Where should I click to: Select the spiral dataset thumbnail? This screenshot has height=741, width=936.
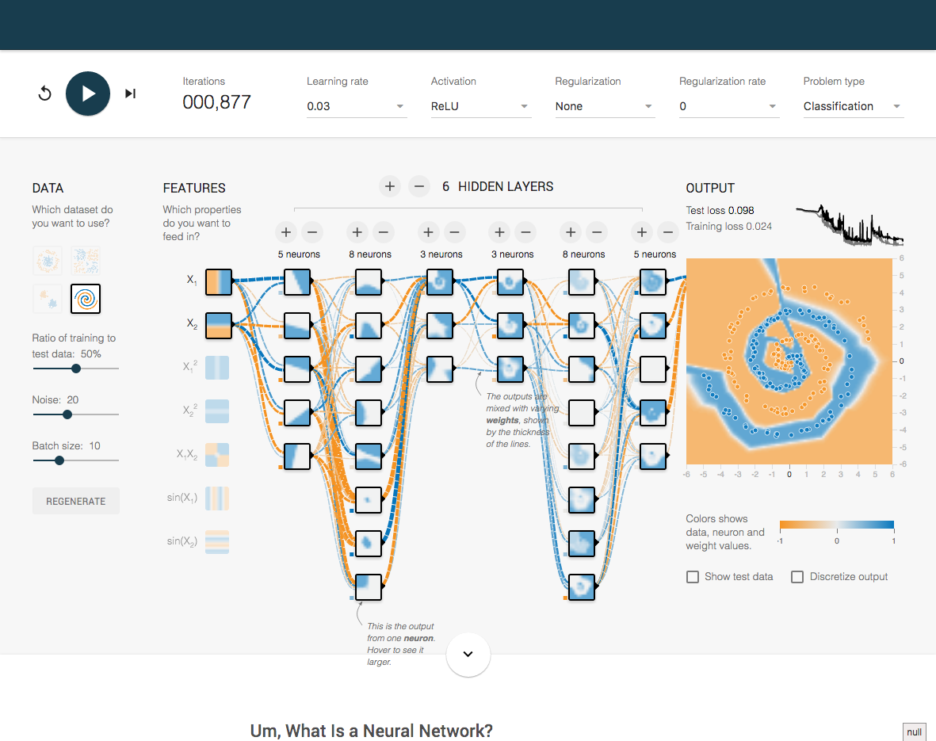[86, 299]
